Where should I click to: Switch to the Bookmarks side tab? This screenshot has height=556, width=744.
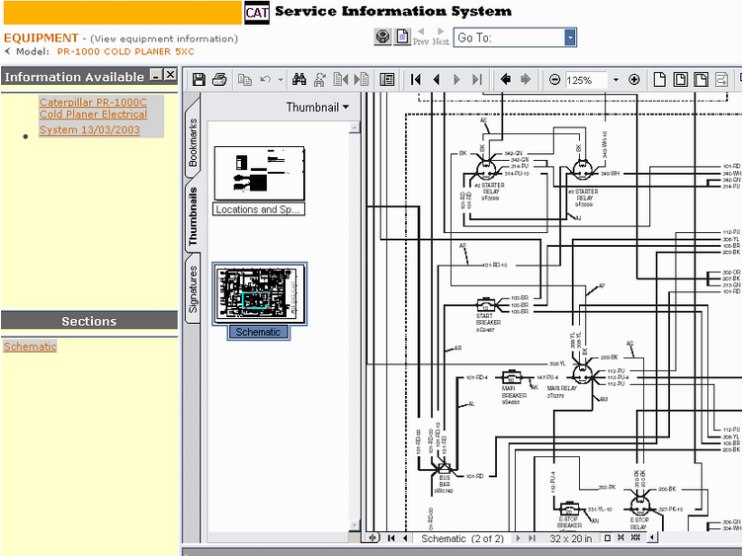[193, 141]
